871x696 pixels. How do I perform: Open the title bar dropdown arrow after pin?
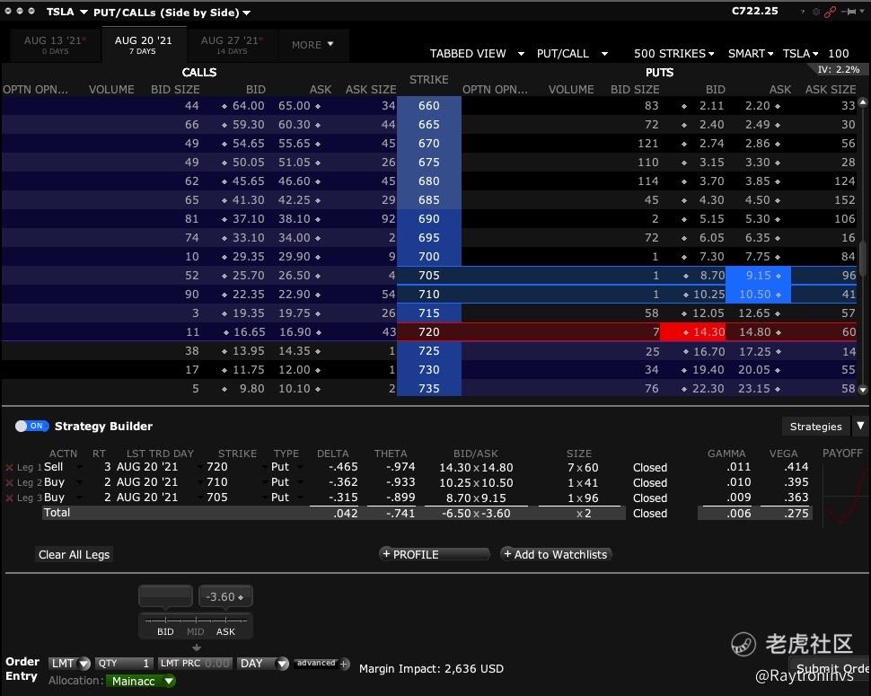[863, 11]
